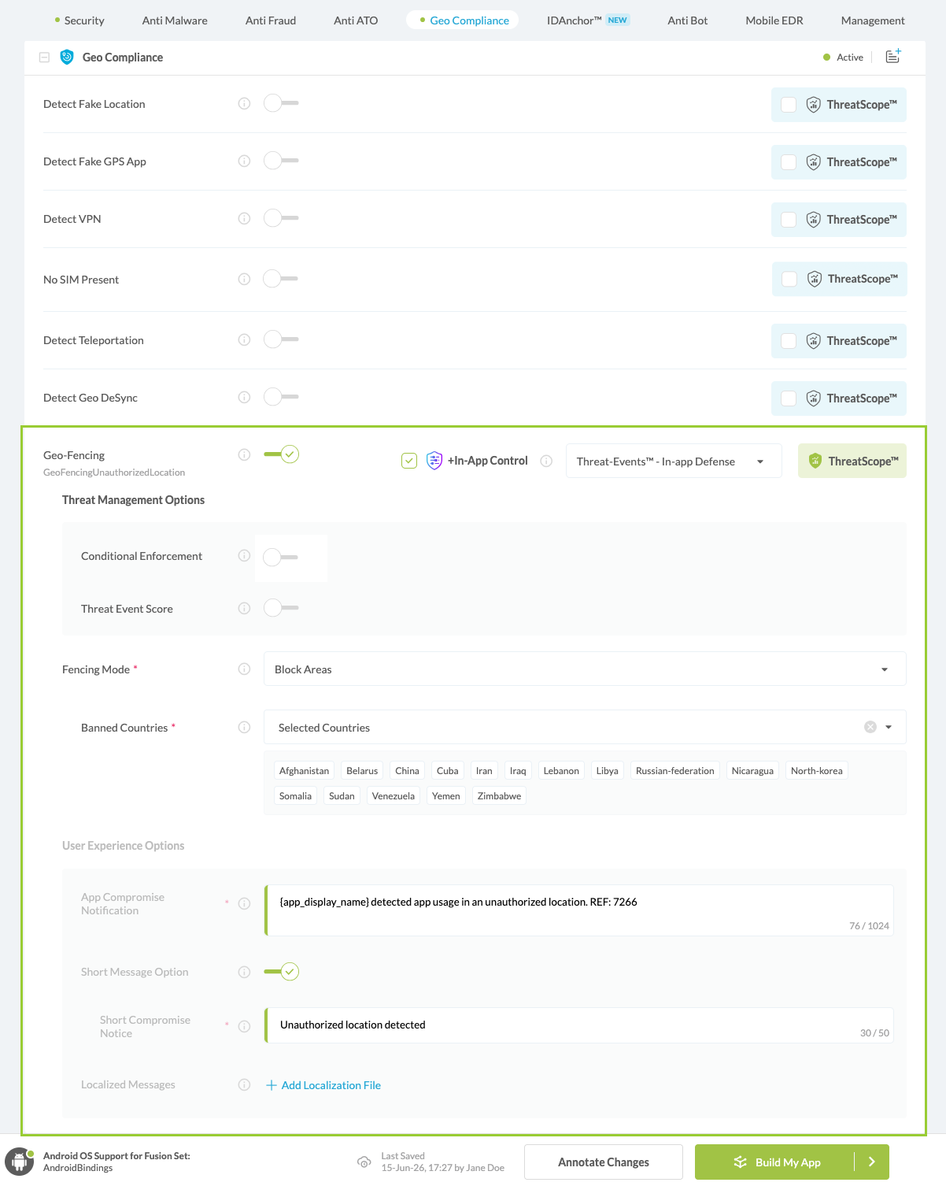Click the Geo-Fencing ThreatScope button
The height and width of the screenshot is (1186, 946).
(x=852, y=461)
